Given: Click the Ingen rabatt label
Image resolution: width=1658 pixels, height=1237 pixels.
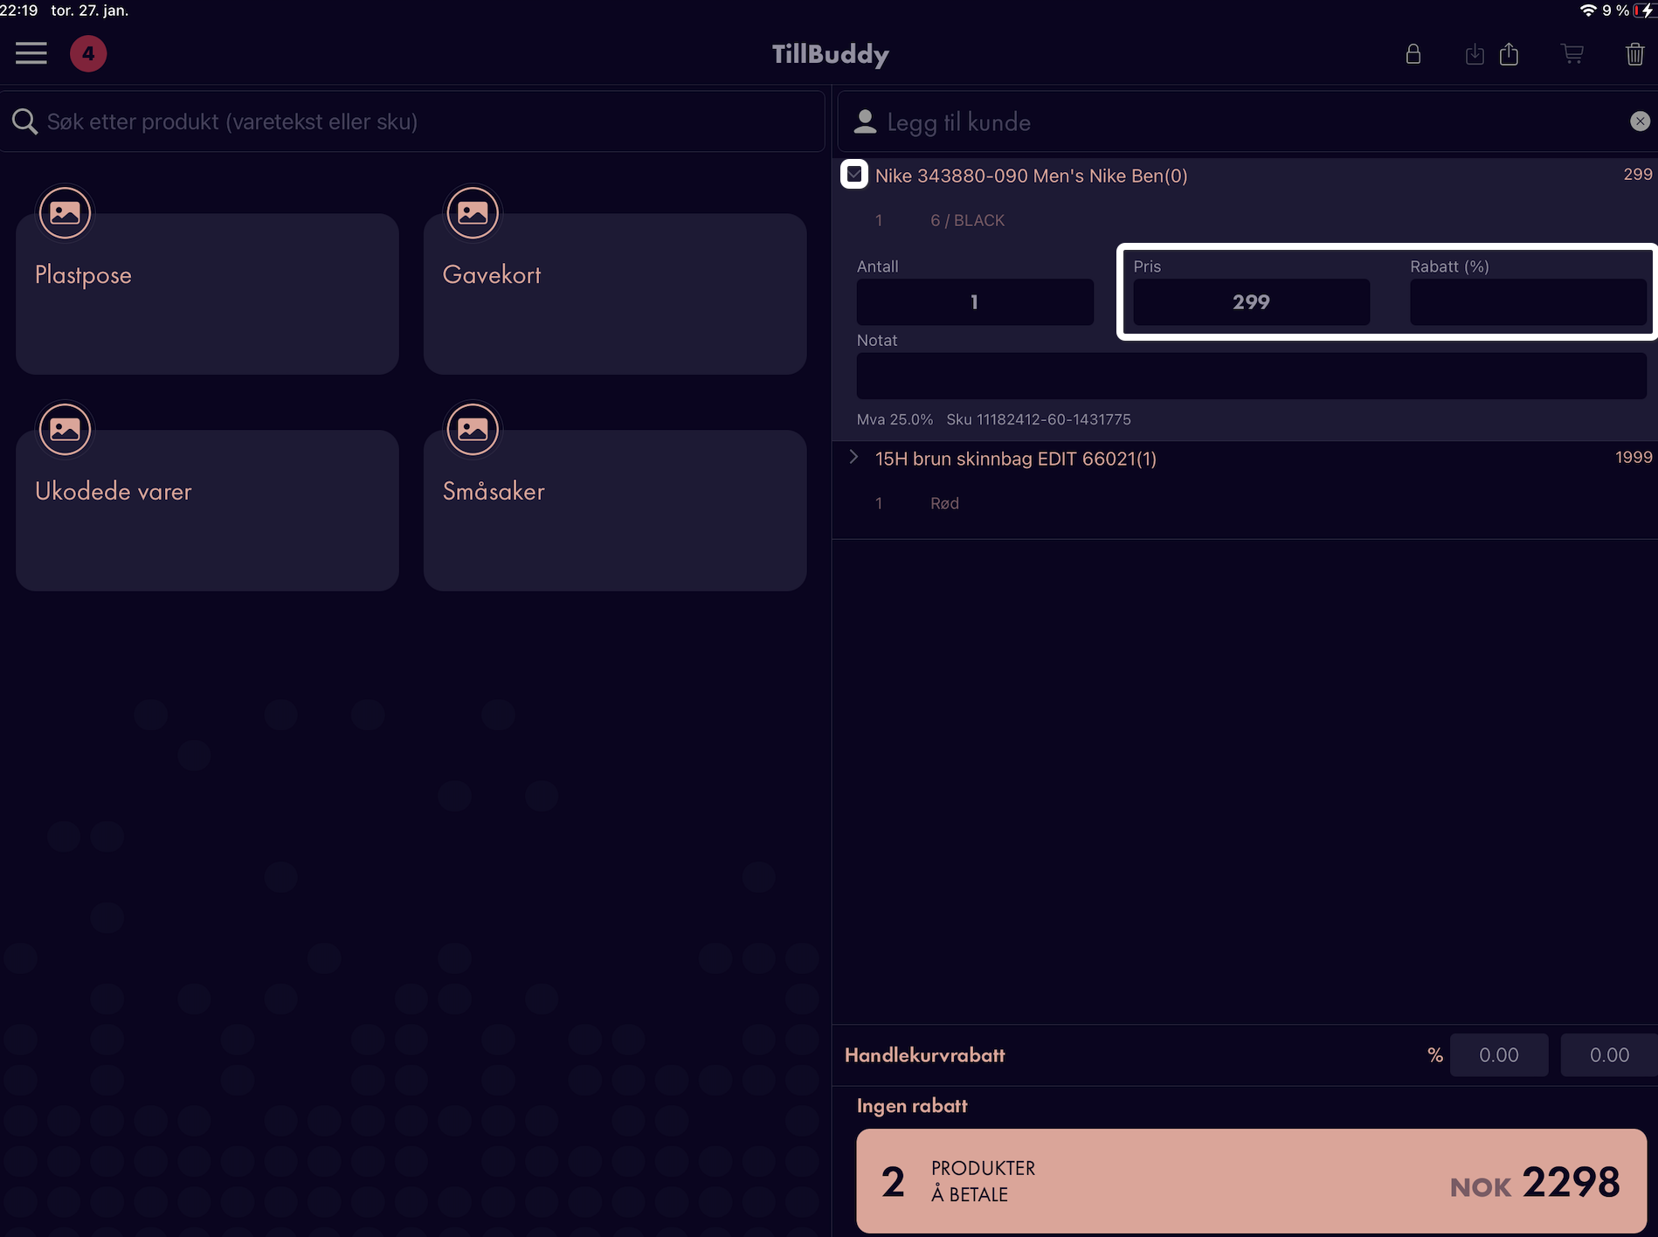Looking at the screenshot, I should 912,1106.
